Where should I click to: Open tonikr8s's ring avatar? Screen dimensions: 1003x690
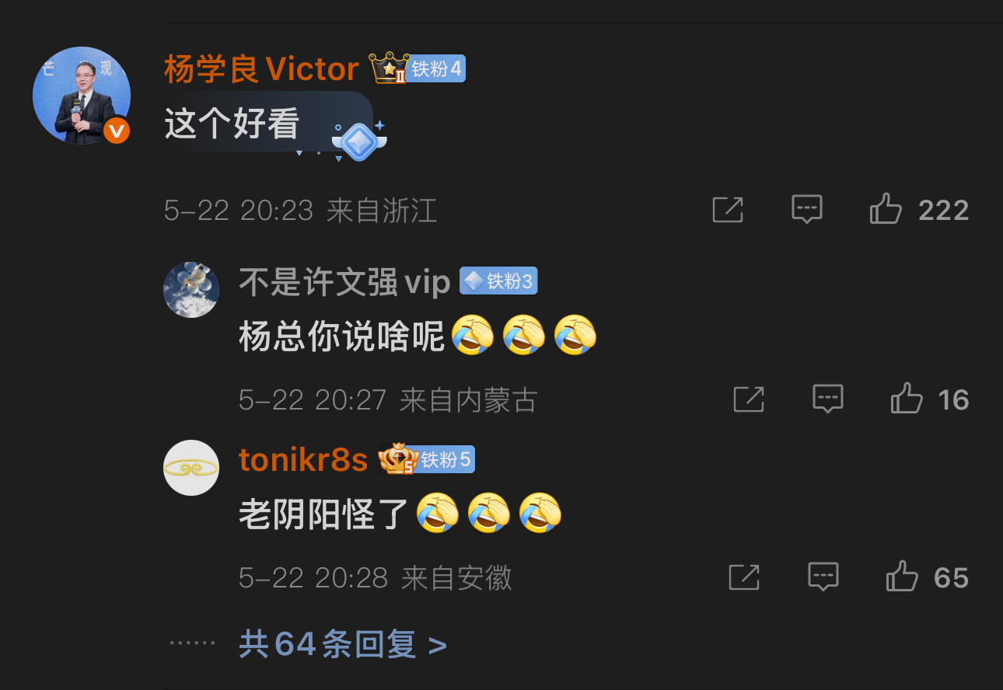click(x=191, y=468)
